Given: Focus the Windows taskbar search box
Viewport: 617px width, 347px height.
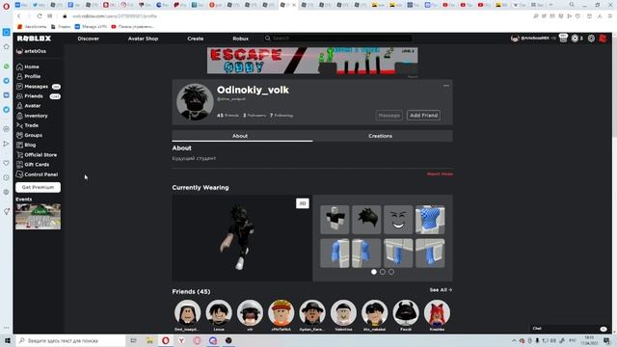Looking at the screenshot, I should click(70, 340).
